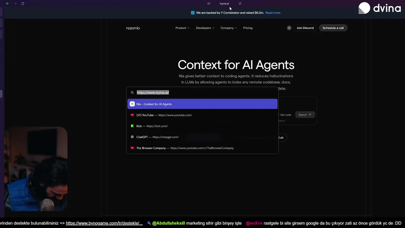Select the YouTube suggestion row
405x228 pixels.
(202, 115)
